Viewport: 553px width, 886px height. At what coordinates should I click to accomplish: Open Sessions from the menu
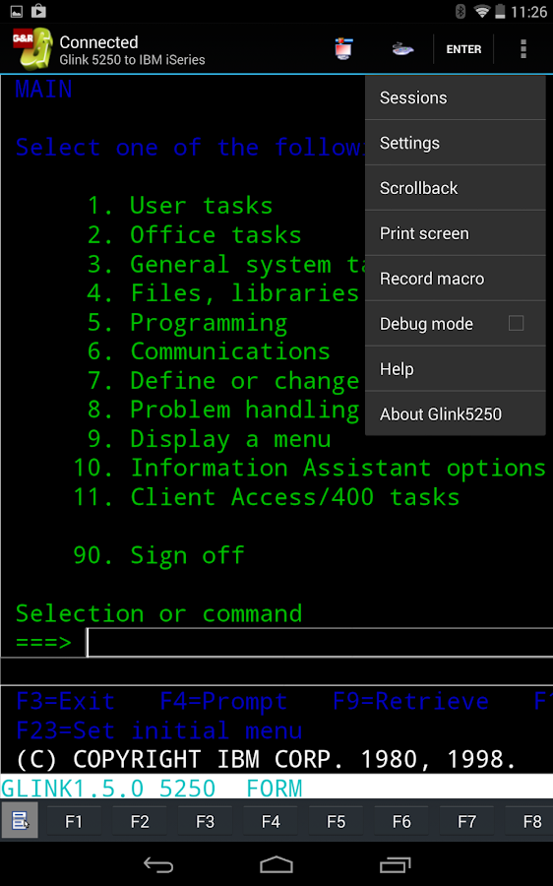(456, 97)
